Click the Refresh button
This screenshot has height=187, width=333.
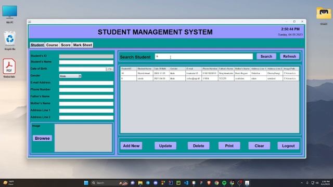coord(289,57)
